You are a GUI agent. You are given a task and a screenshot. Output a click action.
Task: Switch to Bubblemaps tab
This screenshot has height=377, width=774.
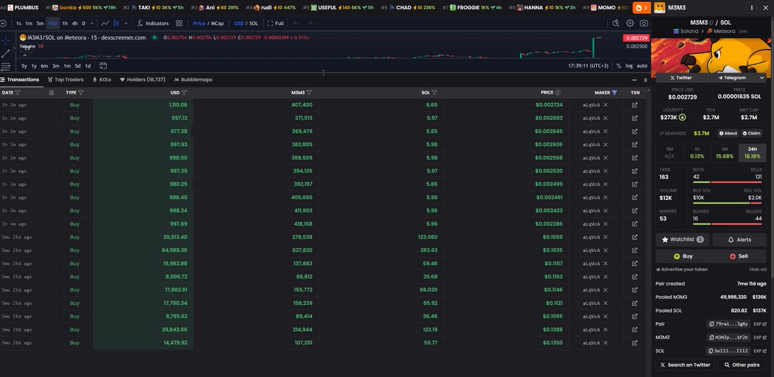pos(193,80)
